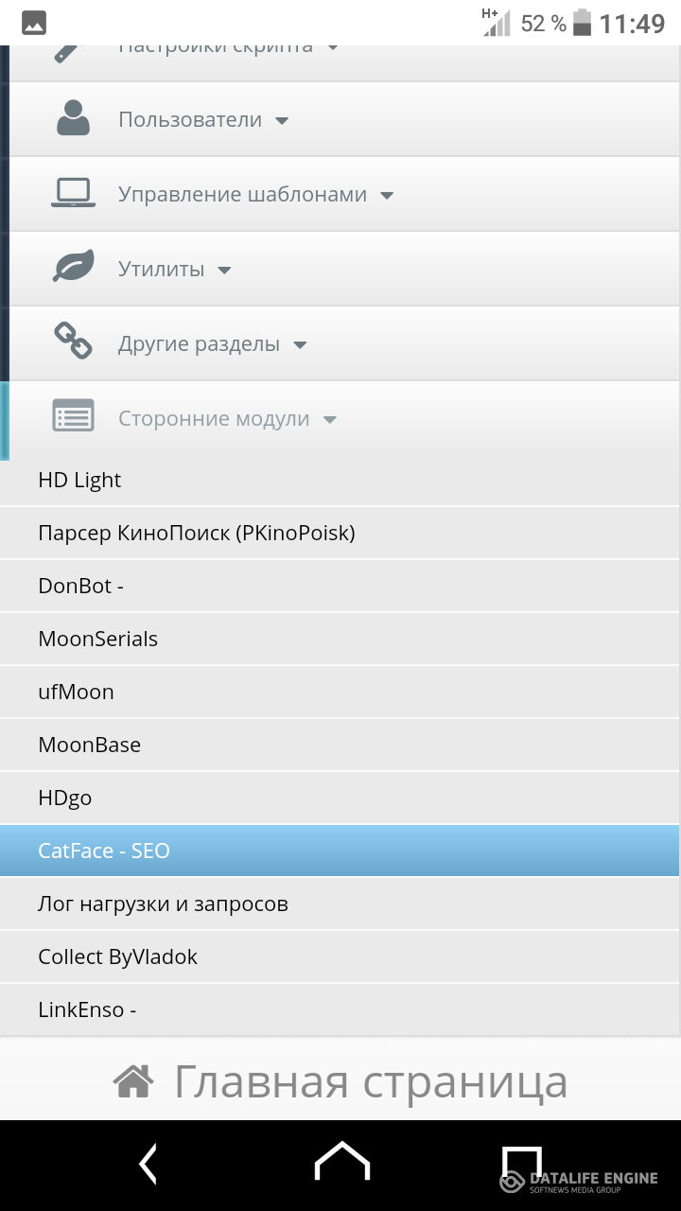Select the highlighted CatFace - SEO item
Image resolution: width=681 pixels, height=1211 pixels.
104,851
